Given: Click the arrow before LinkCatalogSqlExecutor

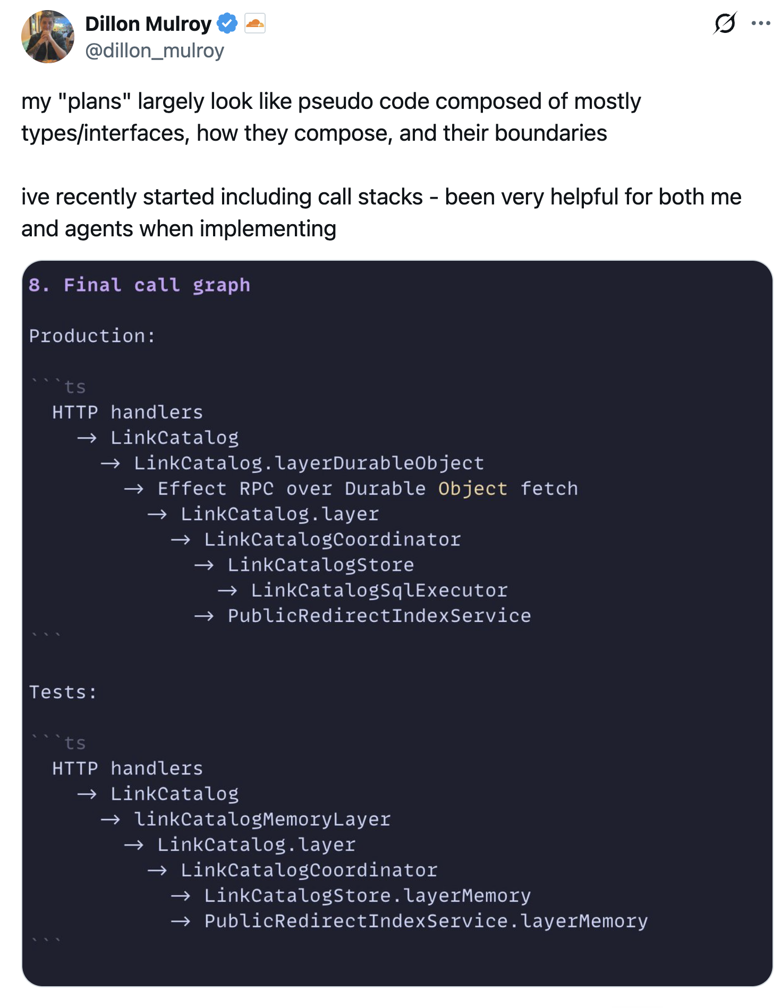Looking at the screenshot, I should click(227, 591).
